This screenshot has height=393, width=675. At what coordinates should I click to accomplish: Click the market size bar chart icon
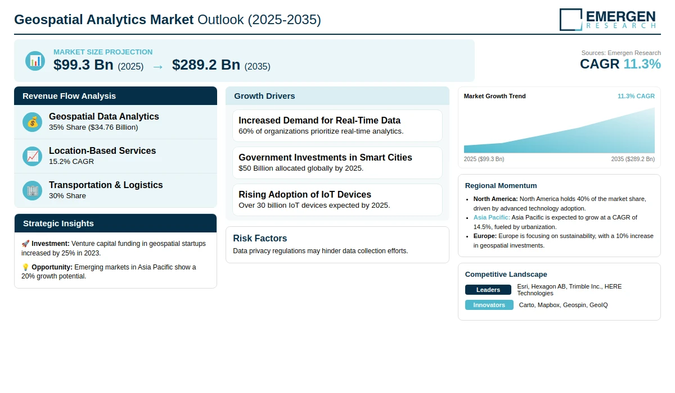click(35, 61)
